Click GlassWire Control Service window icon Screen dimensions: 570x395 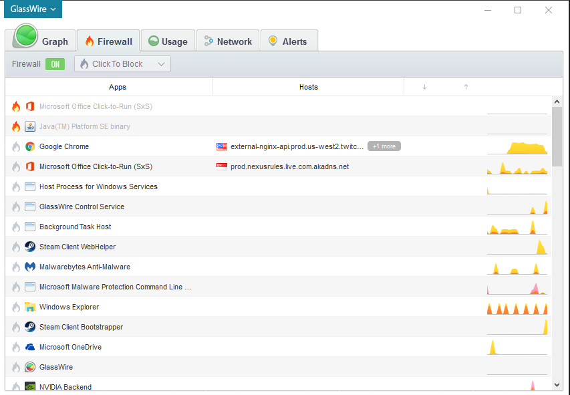[x=30, y=207]
